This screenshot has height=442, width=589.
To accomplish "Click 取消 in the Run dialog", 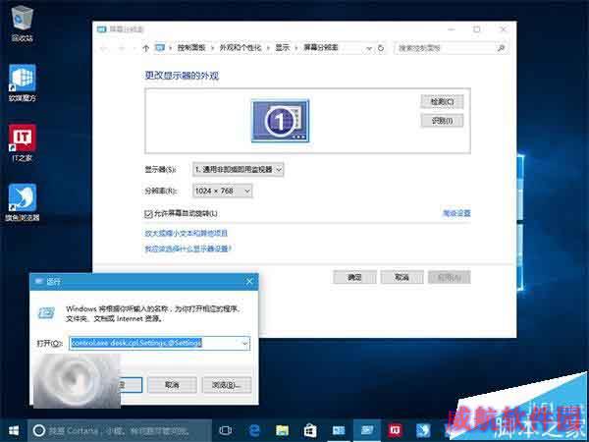I will click(172, 385).
